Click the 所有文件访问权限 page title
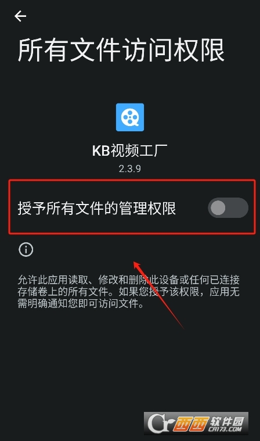This screenshot has width=260, height=441. click(x=121, y=50)
